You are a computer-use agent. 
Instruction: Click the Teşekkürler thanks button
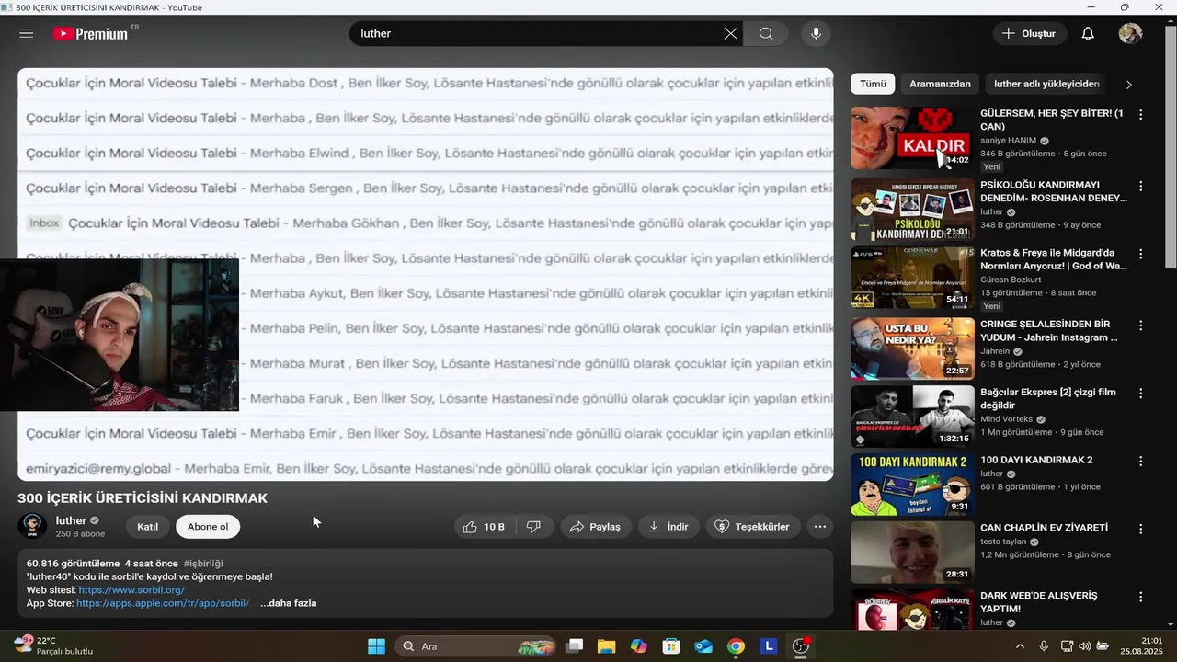coord(752,527)
